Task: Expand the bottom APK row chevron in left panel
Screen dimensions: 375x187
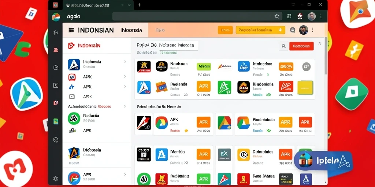Action: click(x=125, y=175)
